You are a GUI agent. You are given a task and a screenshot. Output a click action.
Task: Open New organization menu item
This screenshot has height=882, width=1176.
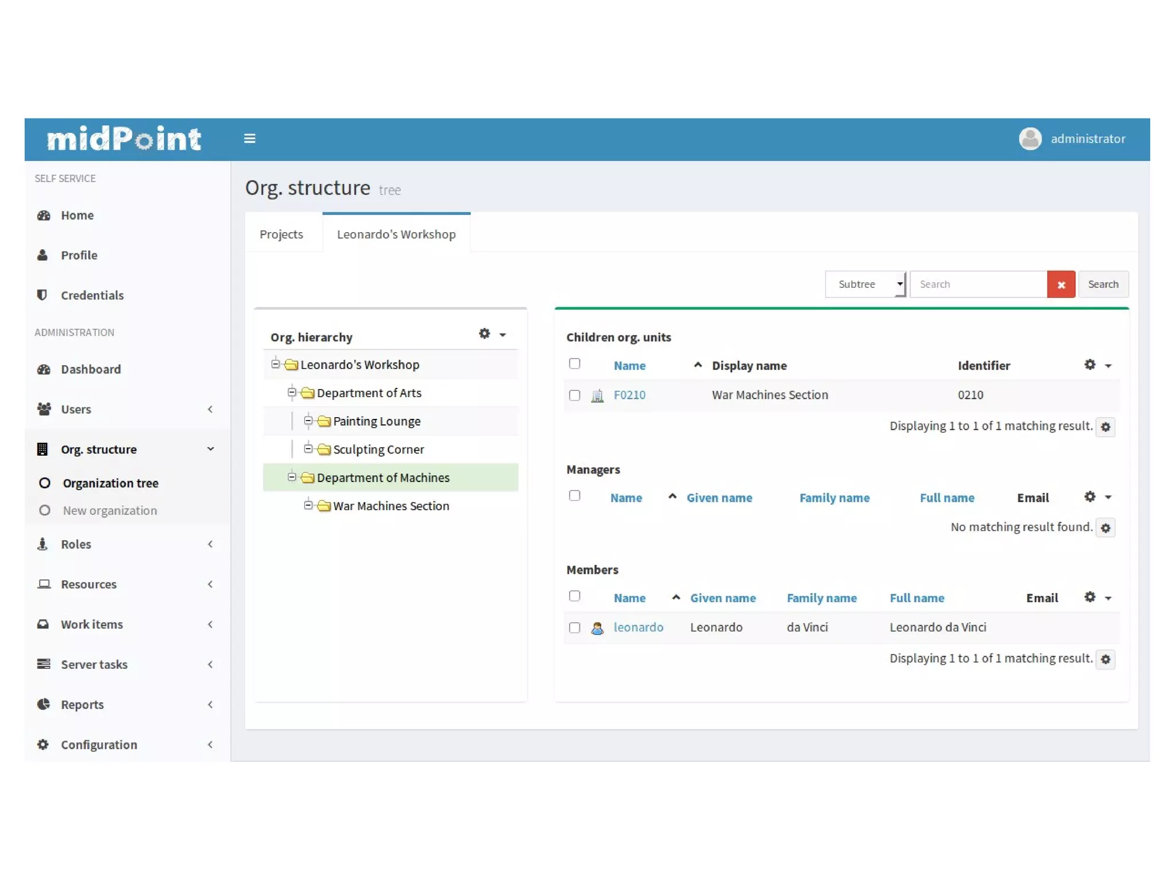[x=110, y=511]
